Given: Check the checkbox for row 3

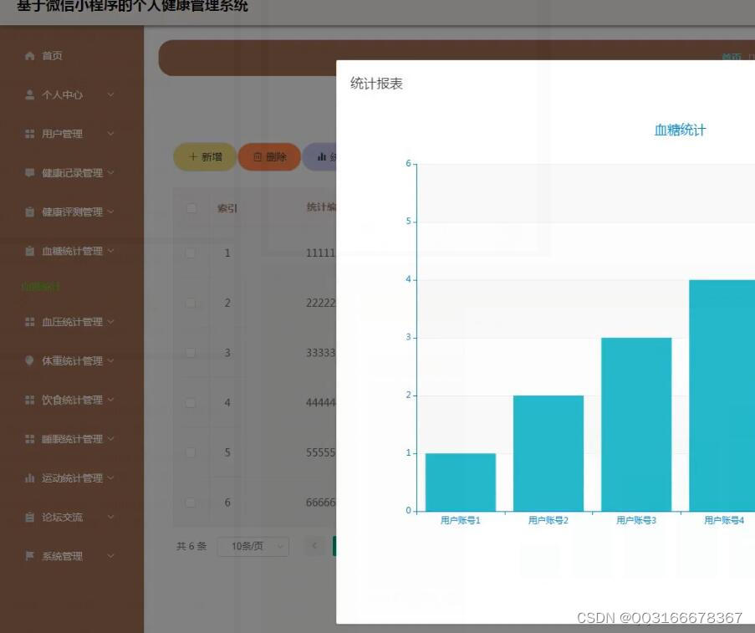Looking at the screenshot, I should 191,353.
